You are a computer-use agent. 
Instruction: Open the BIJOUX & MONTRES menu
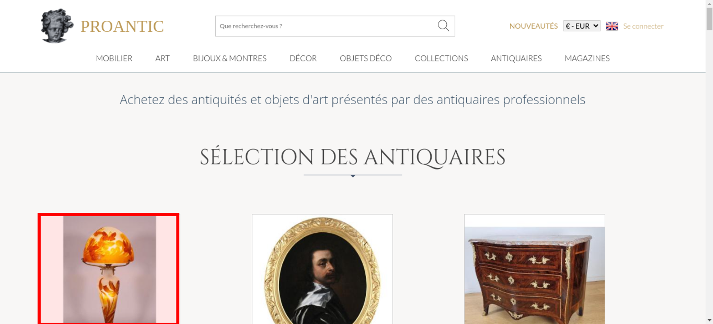pyautogui.click(x=230, y=58)
